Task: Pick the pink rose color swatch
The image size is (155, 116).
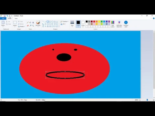Action: [x=94, y=24]
